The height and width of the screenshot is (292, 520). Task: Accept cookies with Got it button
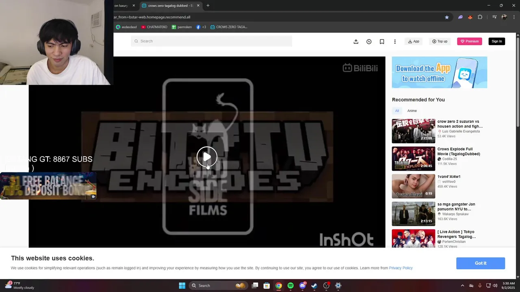[x=481, y=263]
